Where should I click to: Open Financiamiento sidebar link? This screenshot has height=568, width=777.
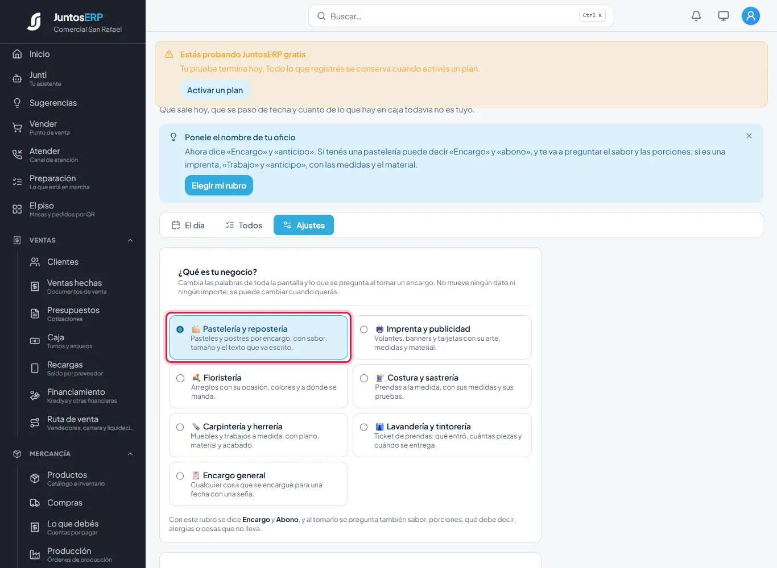[x=81, y=396]
